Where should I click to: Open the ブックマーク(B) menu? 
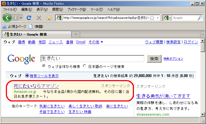(x=77, y=9)
